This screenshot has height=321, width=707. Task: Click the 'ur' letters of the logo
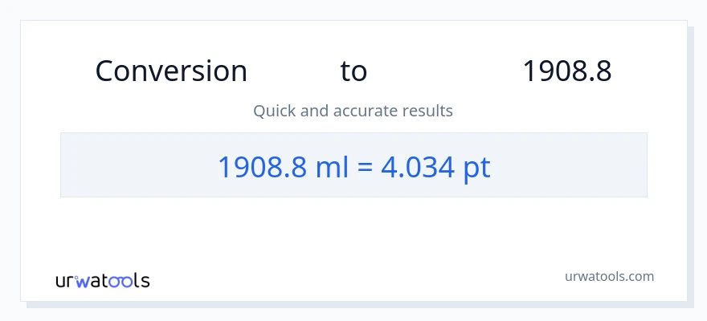click(64, 281)
